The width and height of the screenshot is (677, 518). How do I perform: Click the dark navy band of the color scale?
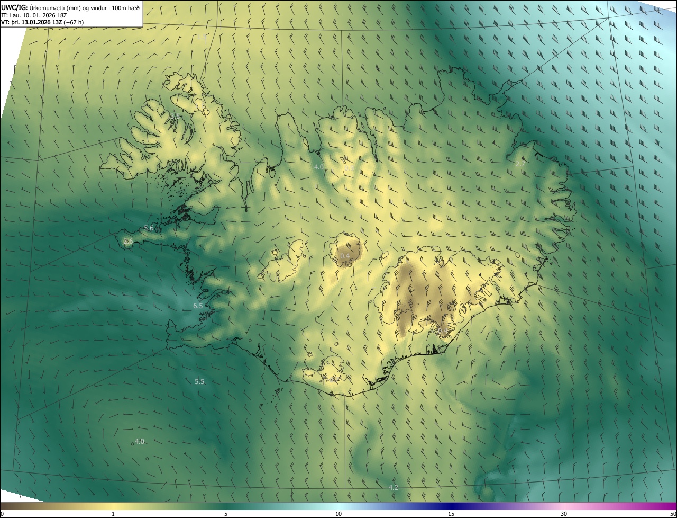pos(451,506)
